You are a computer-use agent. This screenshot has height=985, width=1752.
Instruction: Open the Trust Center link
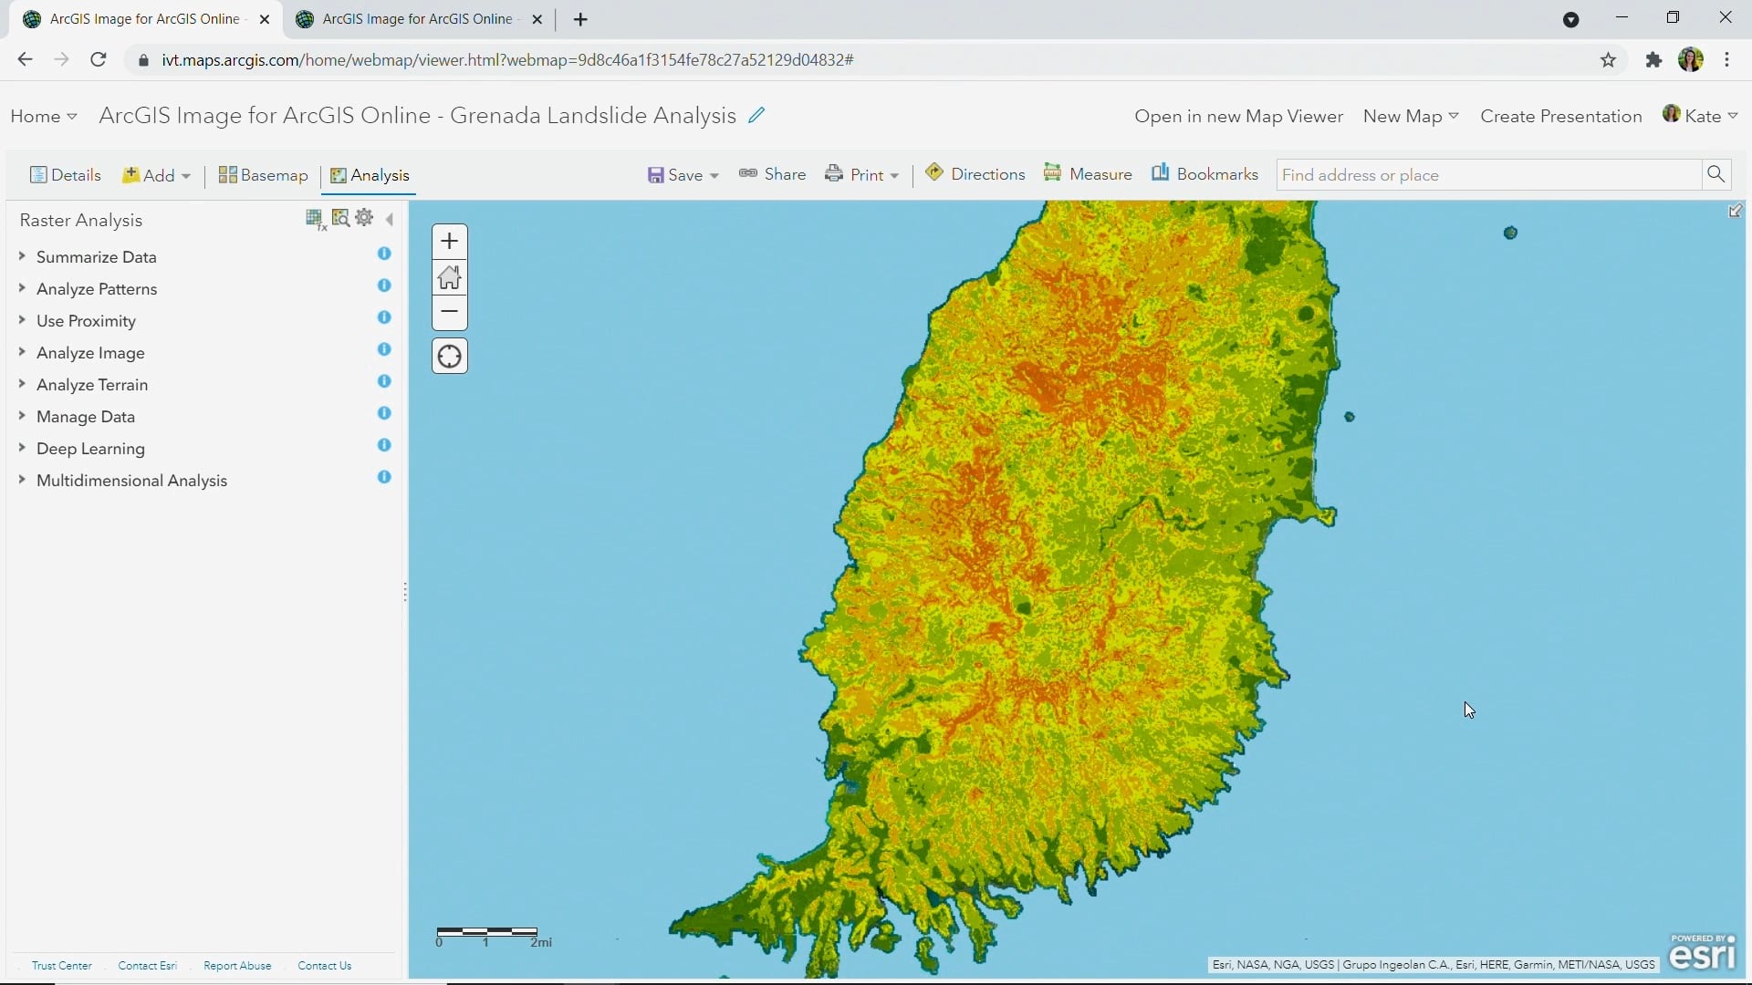tap(61, 965)
